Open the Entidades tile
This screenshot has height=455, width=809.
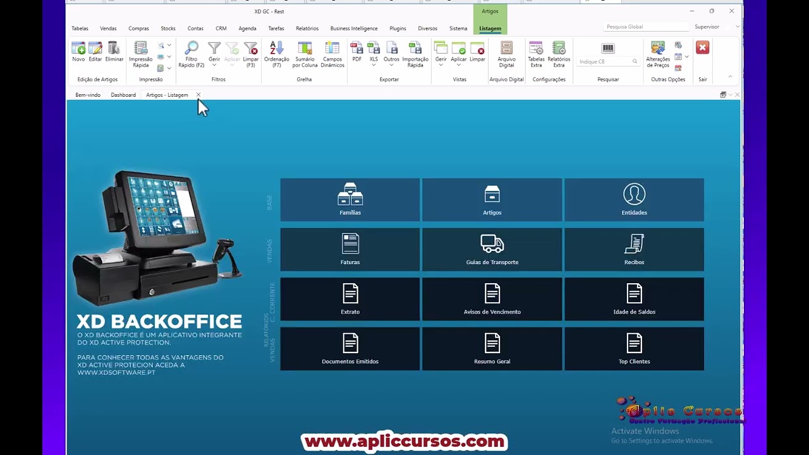point(634,200)
